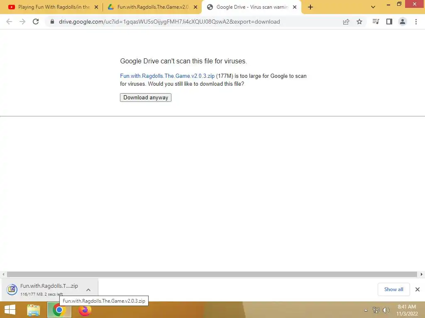Switch to Fun.with.Ragdolls Google Drive tab
The image size is (425, 318).
coord(152,7)
